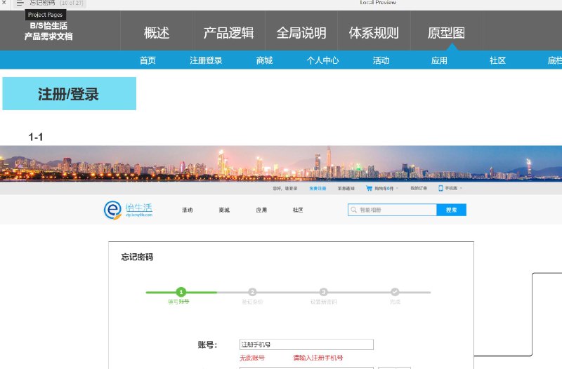
Task: Click the 忘记密码 form heading
Action: click(137, 257)
